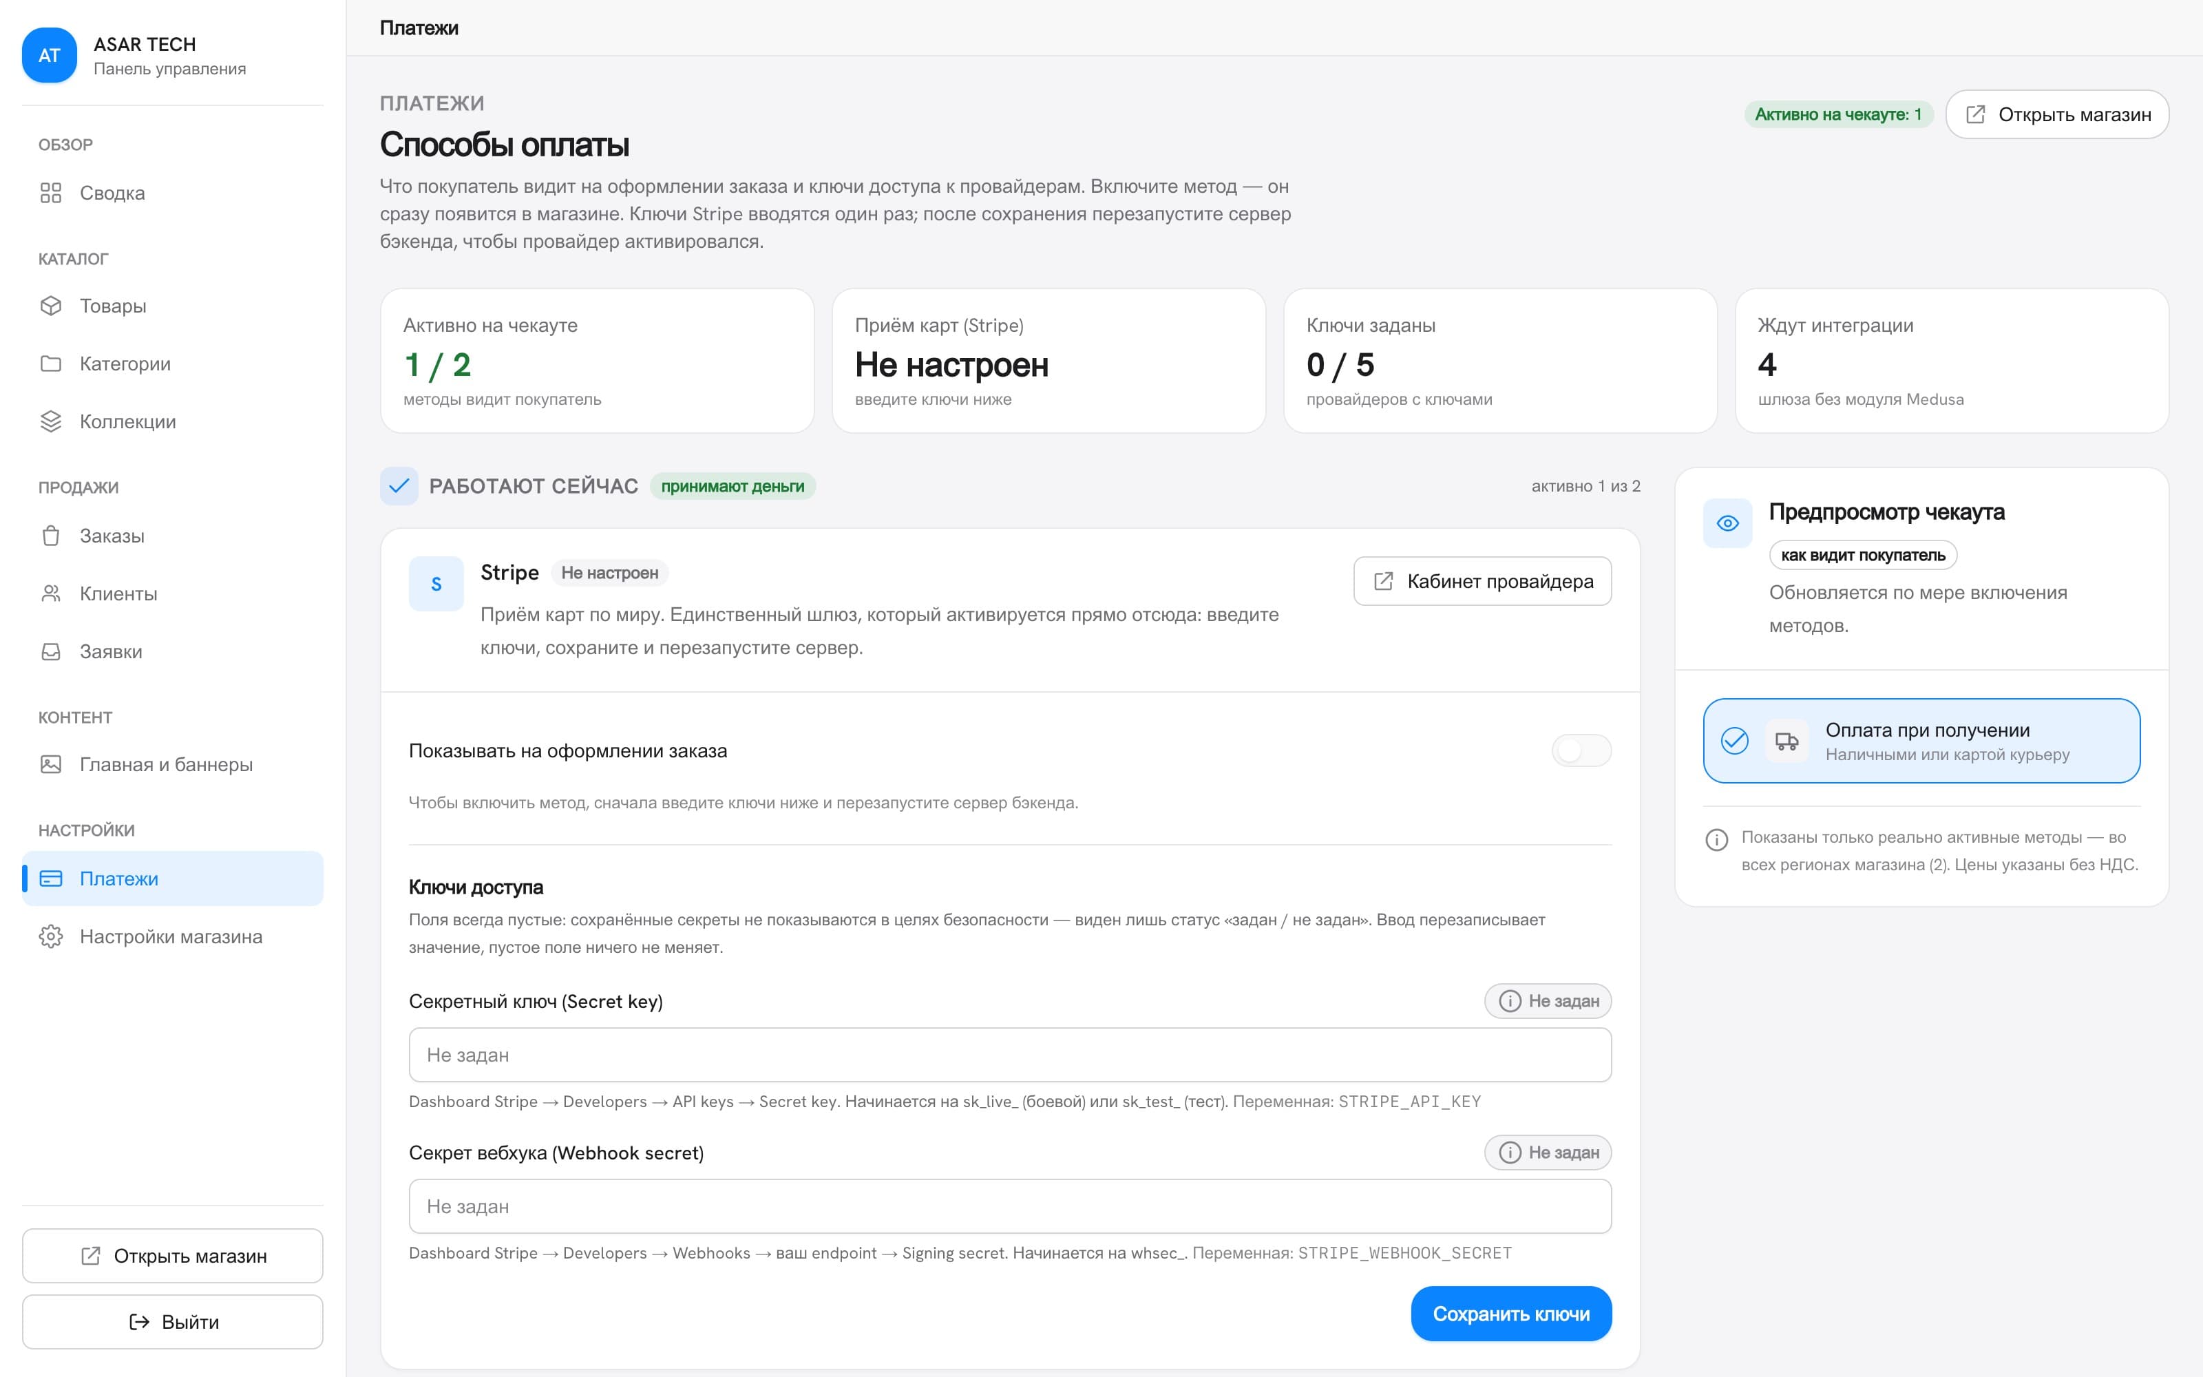Click the Ключи доступа heading

(x=476, y=887)
